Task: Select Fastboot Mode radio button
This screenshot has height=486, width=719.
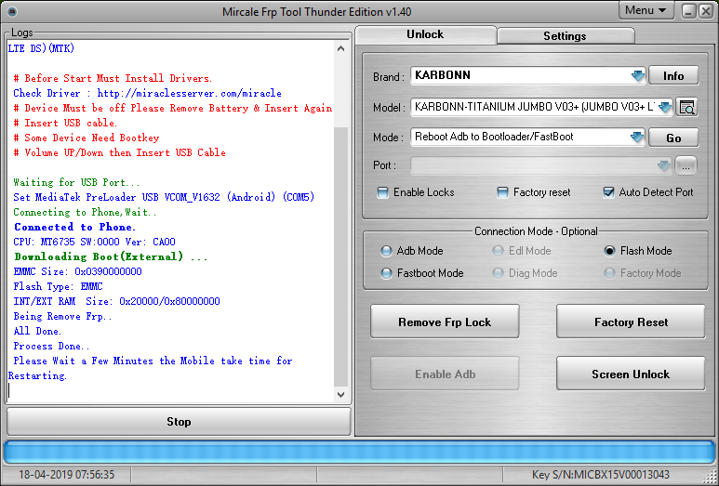Action: coord(386,273)
